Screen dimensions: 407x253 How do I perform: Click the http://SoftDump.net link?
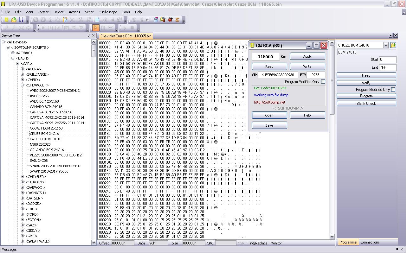pyautogui.click(x=269, y=102)
